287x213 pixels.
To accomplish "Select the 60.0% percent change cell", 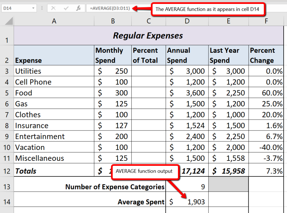I will coord(266,93).
